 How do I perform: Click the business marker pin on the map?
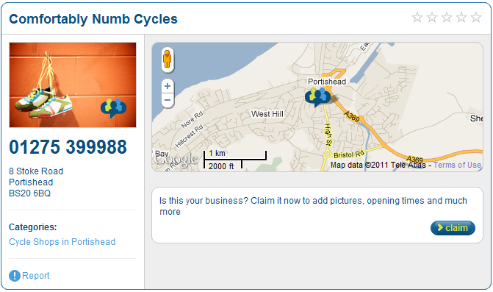click(318, 97)
